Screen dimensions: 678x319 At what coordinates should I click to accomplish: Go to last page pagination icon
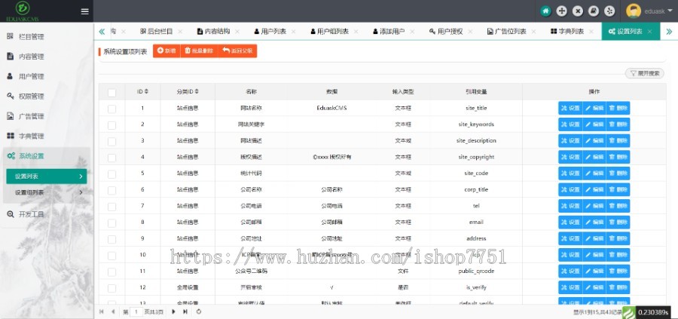(x=185, y=311)
